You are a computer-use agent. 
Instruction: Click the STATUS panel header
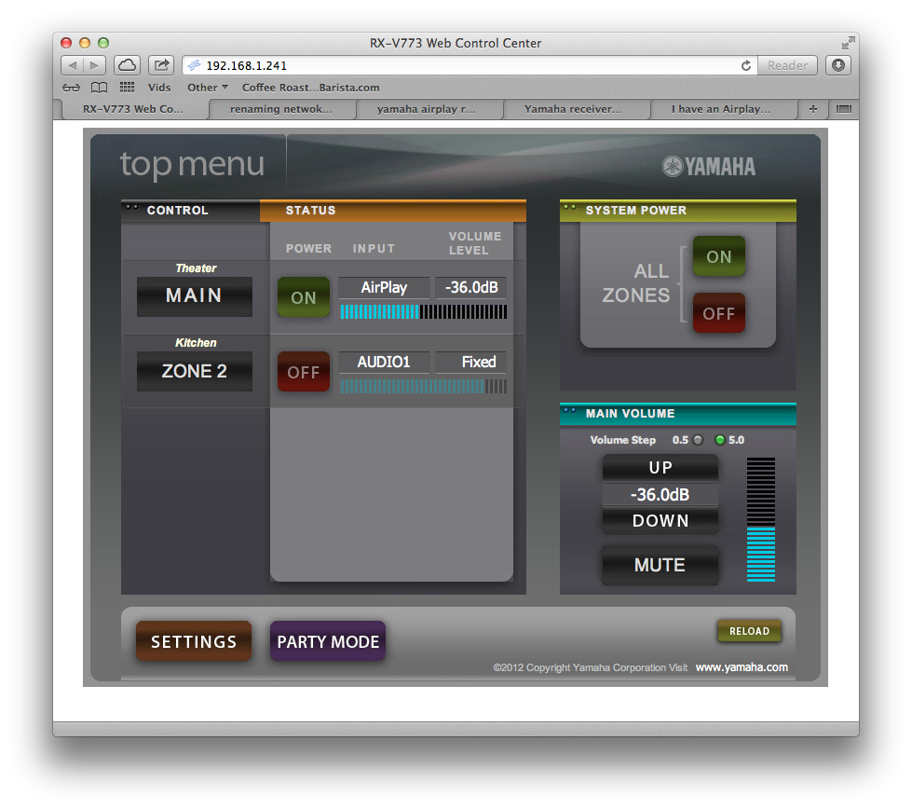coord(393,211)
